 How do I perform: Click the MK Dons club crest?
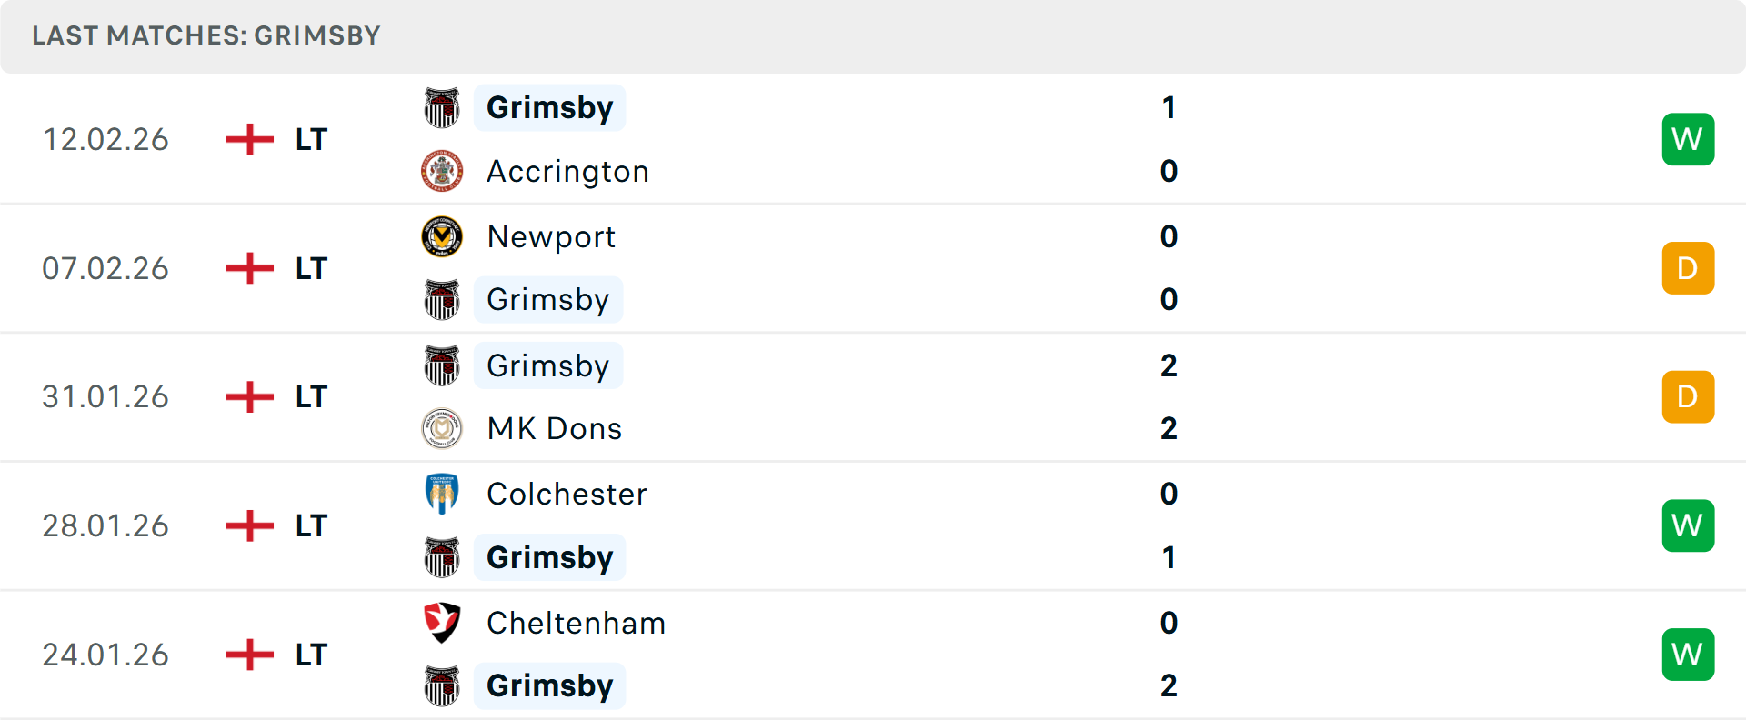[x=442, y=428]
